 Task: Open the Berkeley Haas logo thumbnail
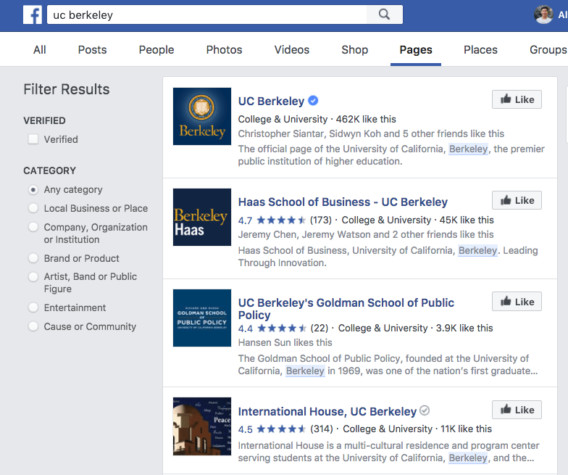click(202, 218)
